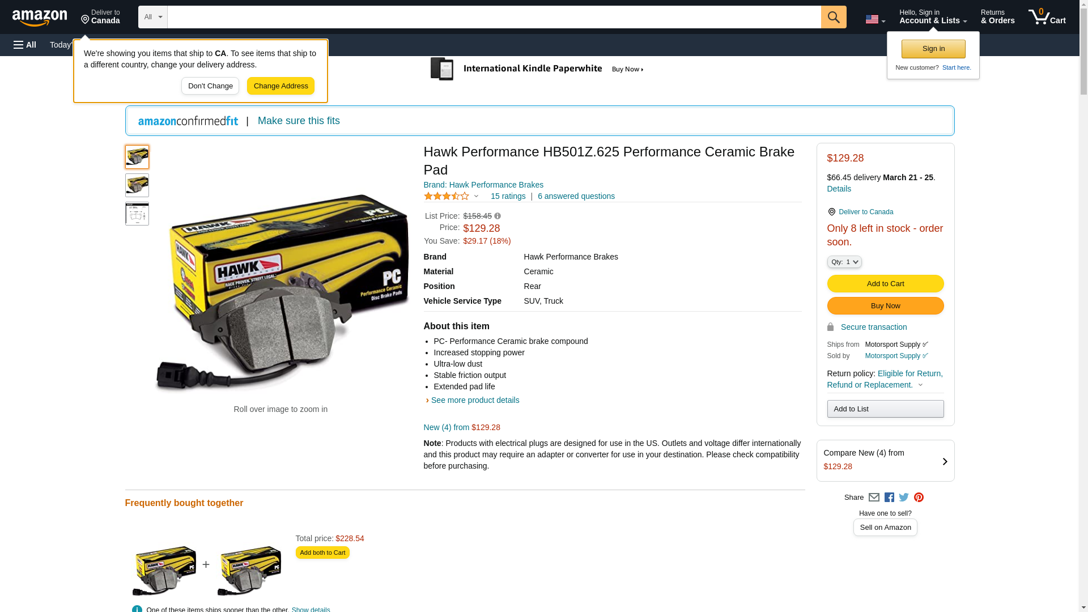This screenshot has width=1088, height=612.
Task: Share product on Pinterest
Action: [919, 498]
